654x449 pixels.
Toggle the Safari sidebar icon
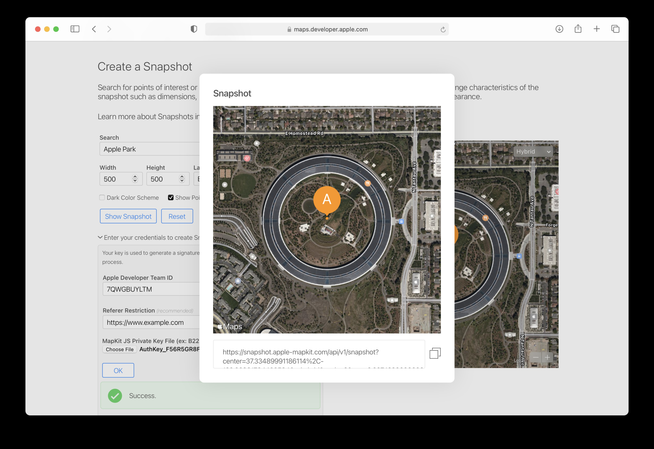75,29
